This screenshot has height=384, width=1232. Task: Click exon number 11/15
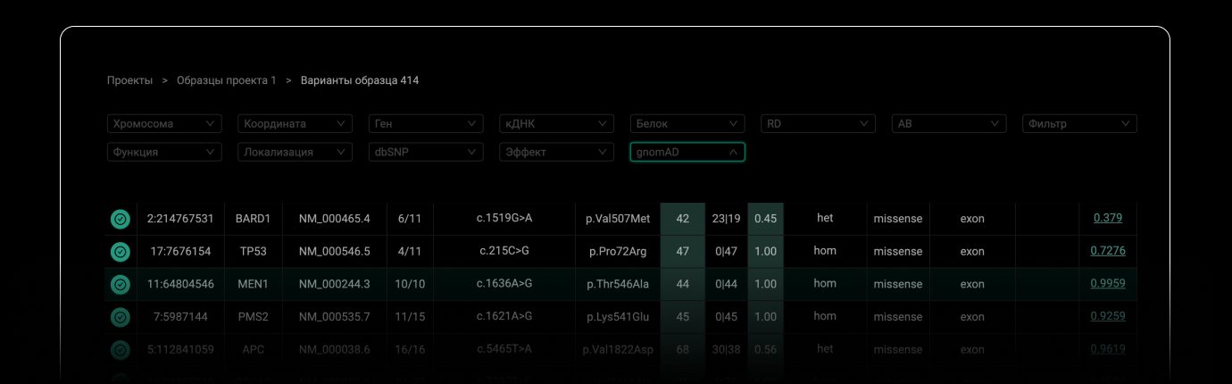click(410, 317)
